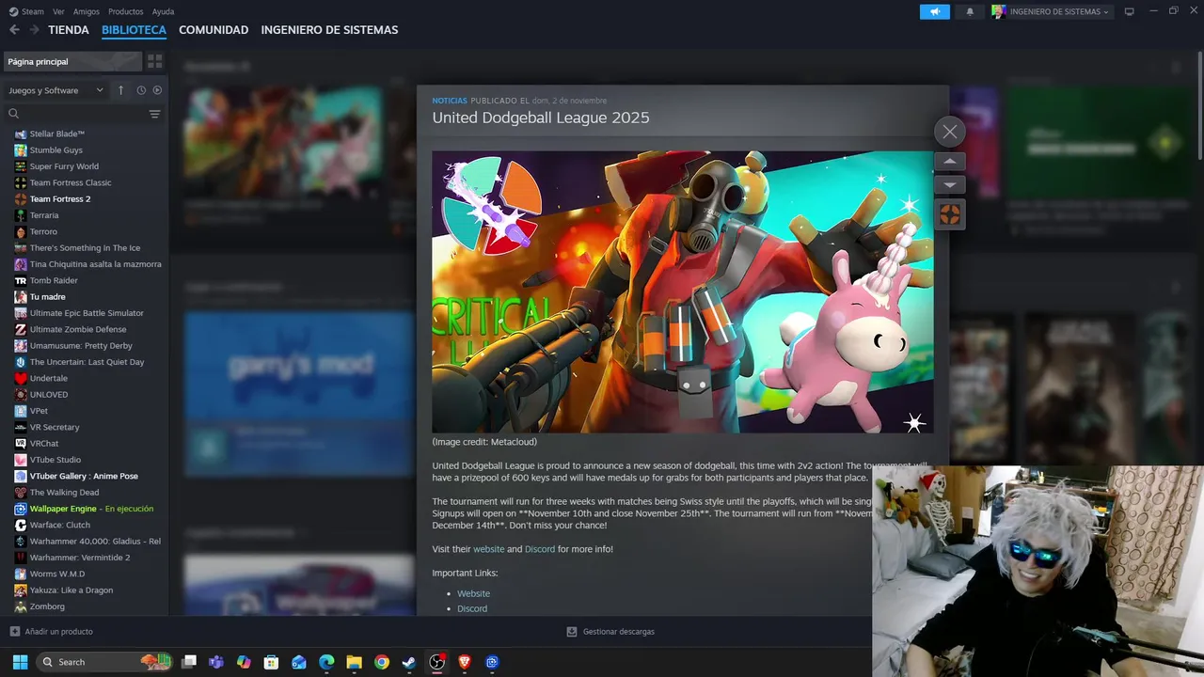Open the Steam announcements megaphone button
Screen dimensions: 1204x677
coord(935,11)
